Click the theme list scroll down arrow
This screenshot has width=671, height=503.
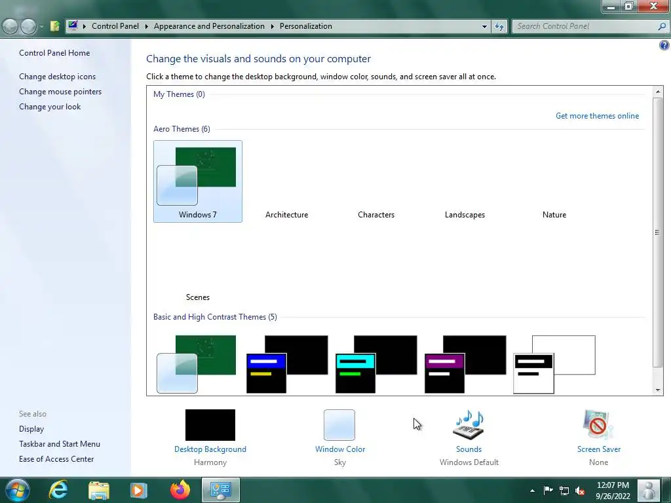[658, 390]
